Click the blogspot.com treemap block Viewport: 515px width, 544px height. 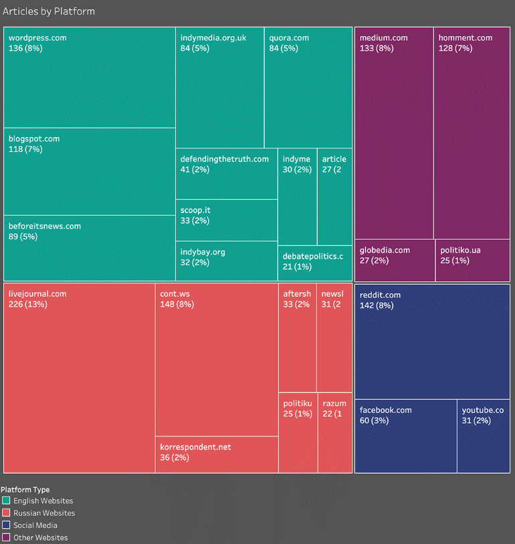click(90, 171)
